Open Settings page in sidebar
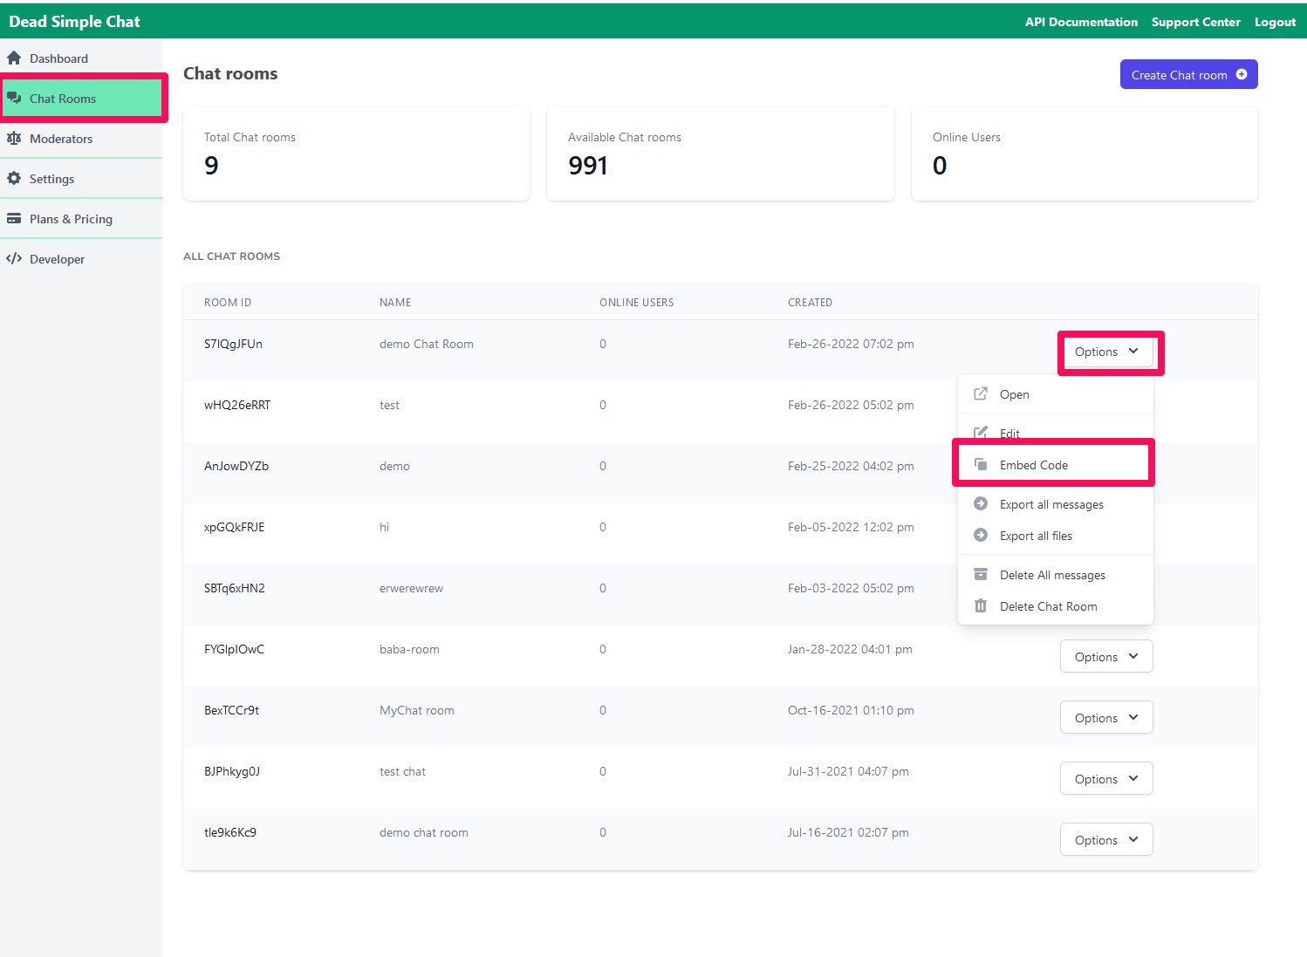The image size is (1307, 957). coord(81,179)
